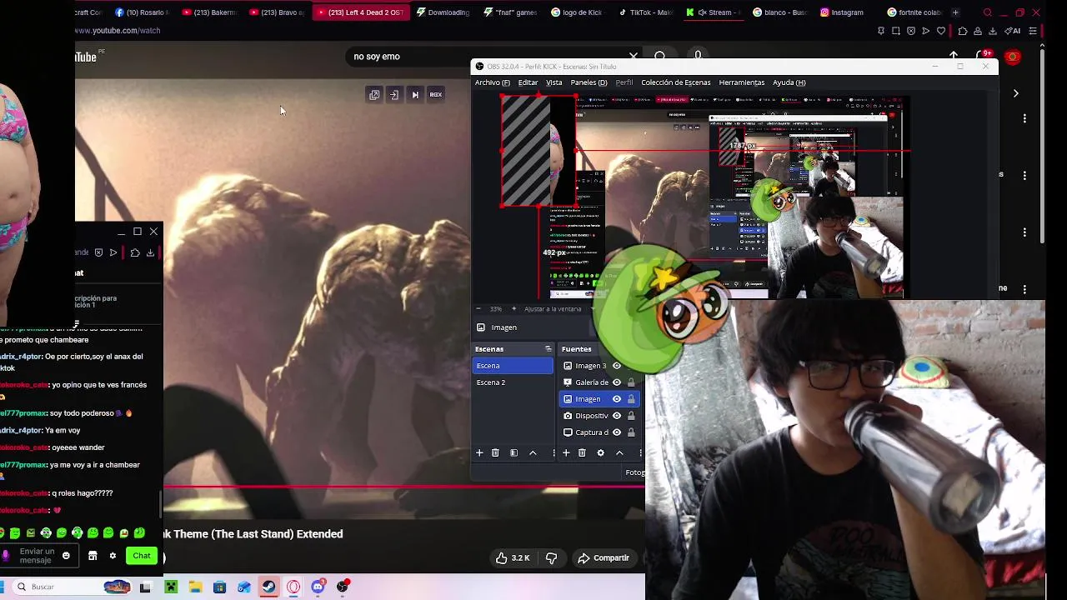Dislike the YouTube video
The width and height of the screenshot is (1067, 600).
coord(551,558)
